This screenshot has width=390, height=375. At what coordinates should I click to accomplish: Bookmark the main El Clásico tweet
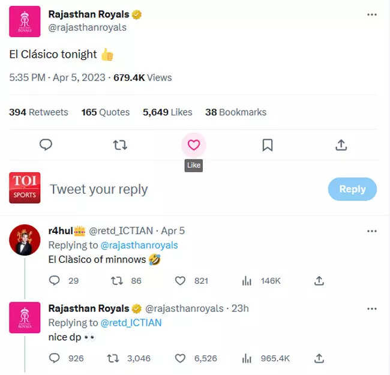[x=268, y=145]
